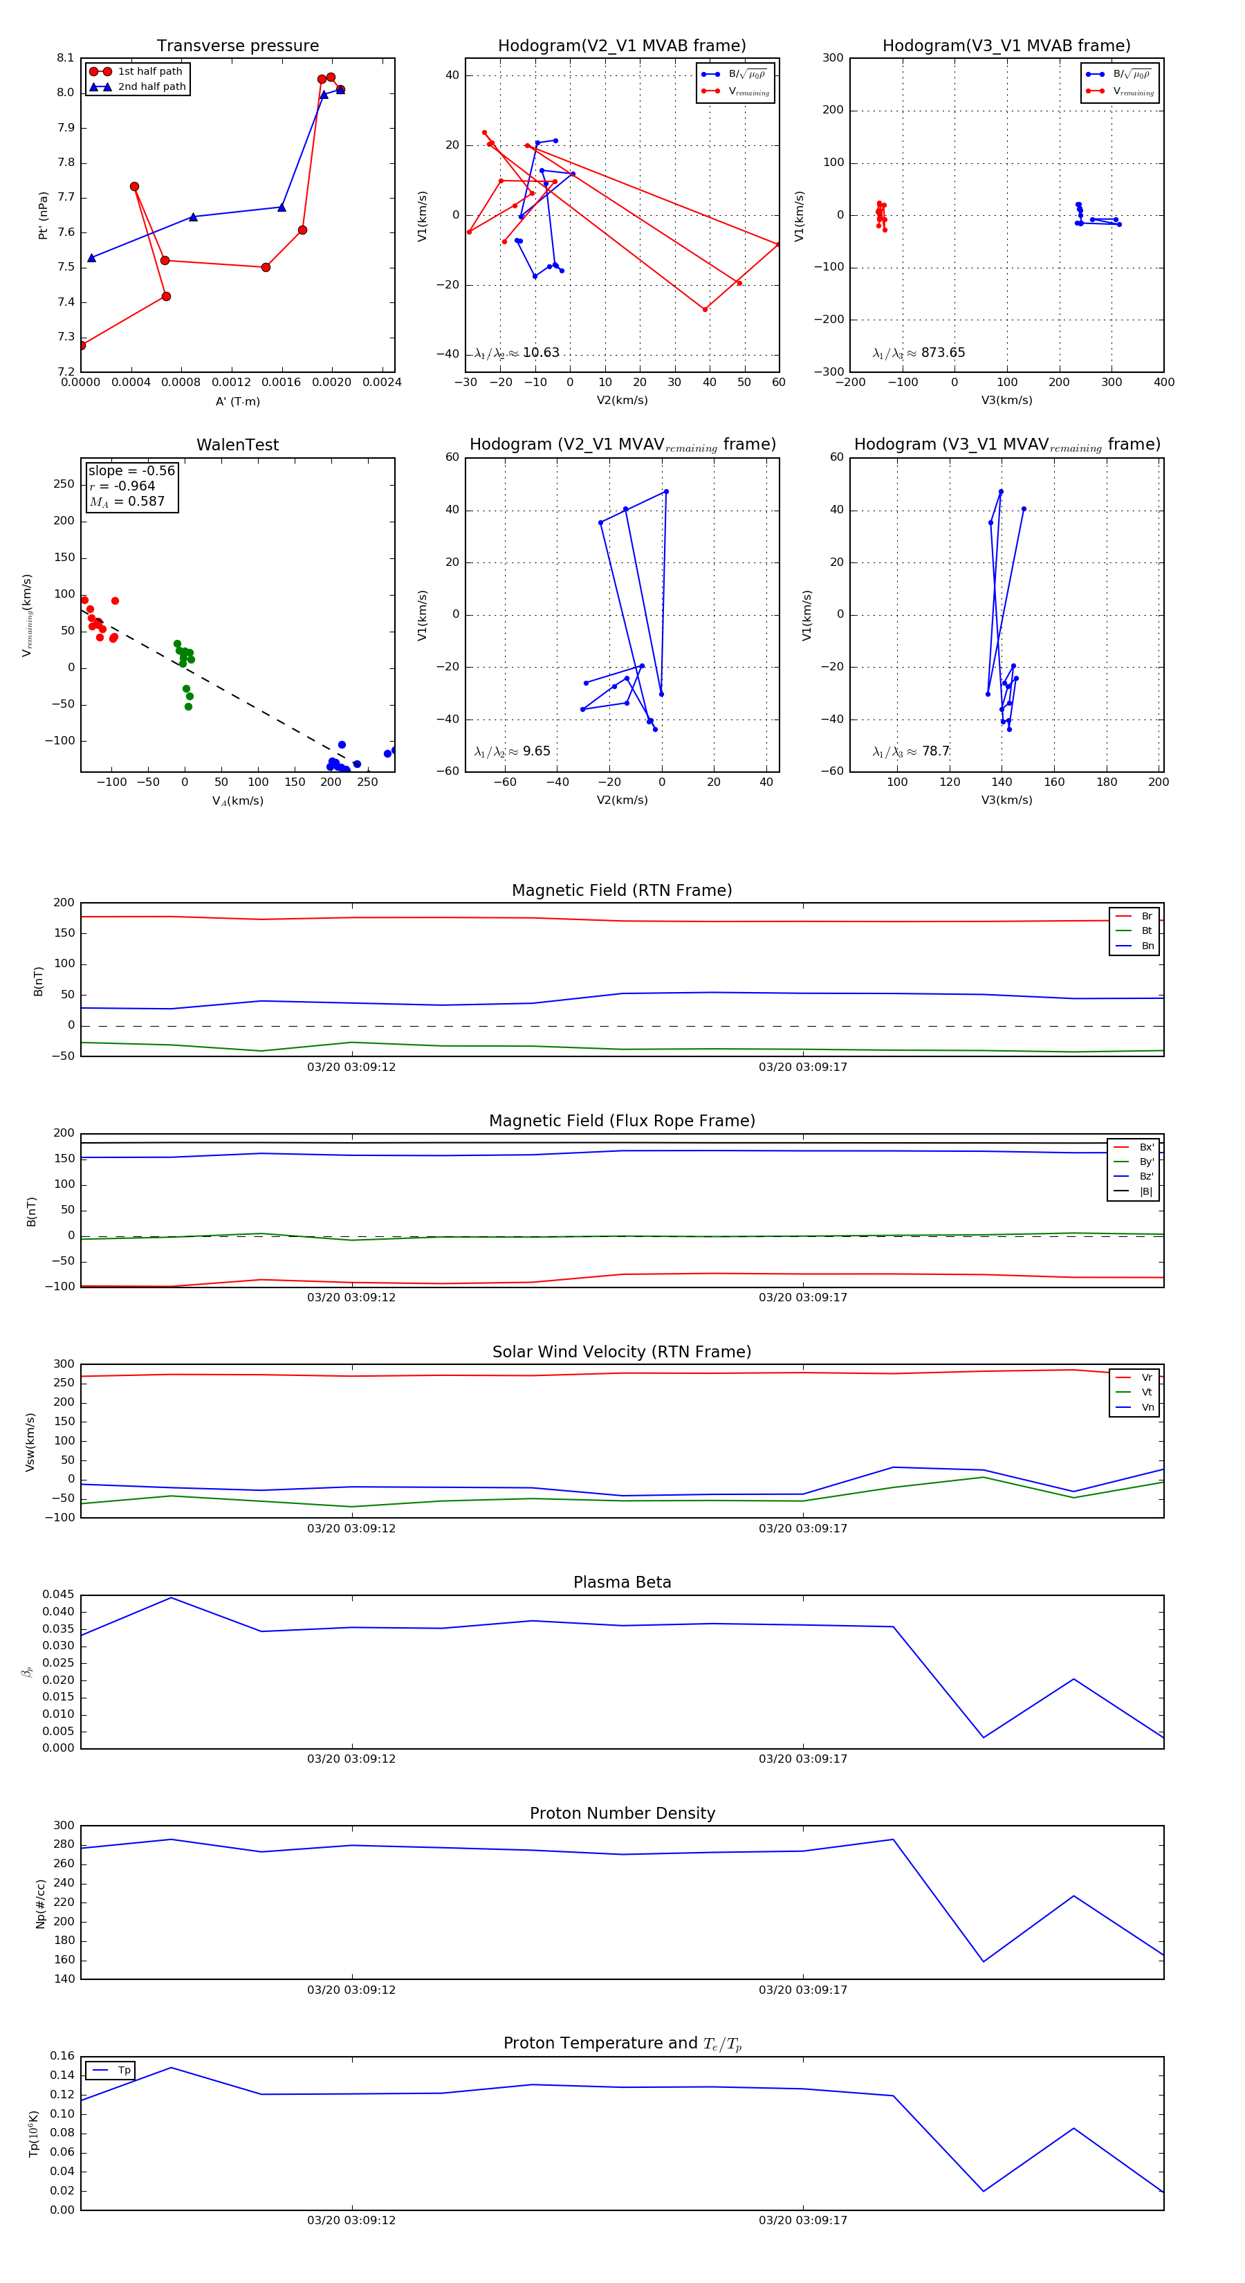The image size is (1245, 2283).
Task: Select the 'Hodogram(V2_V1 MVAB frame)' title
Action: coord(622,46)
